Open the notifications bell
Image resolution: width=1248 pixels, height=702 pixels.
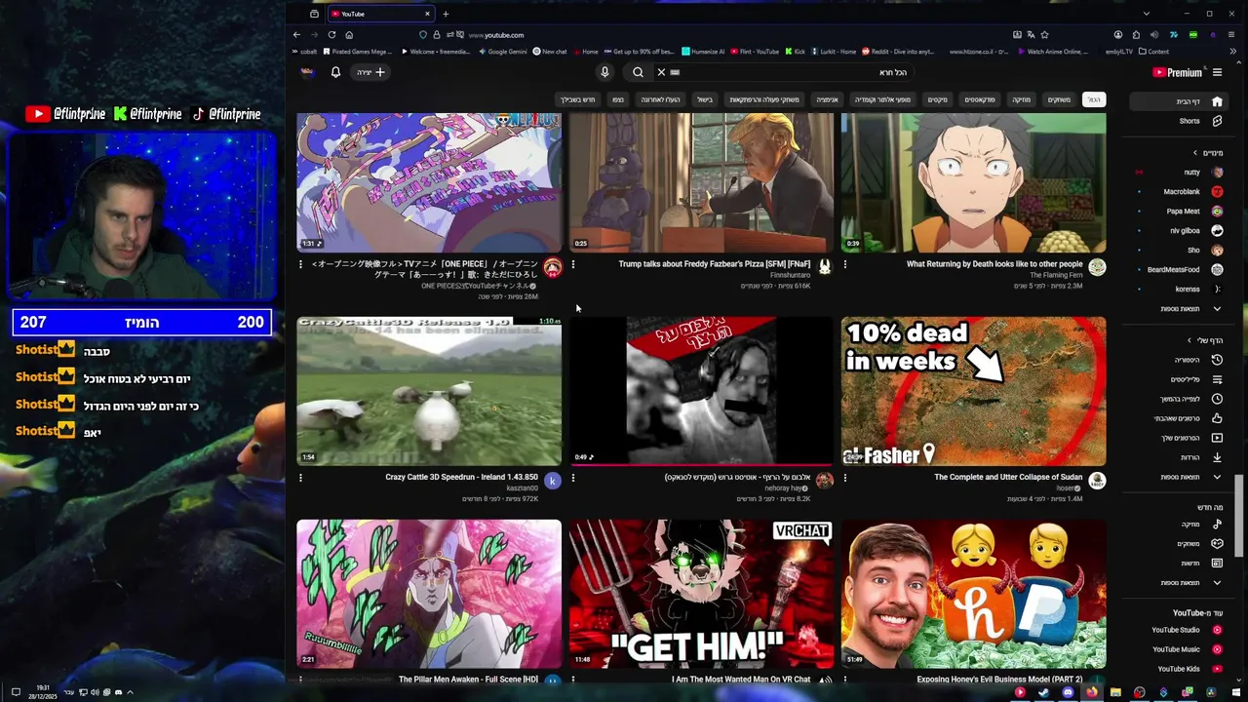click(x=335, y=72)
